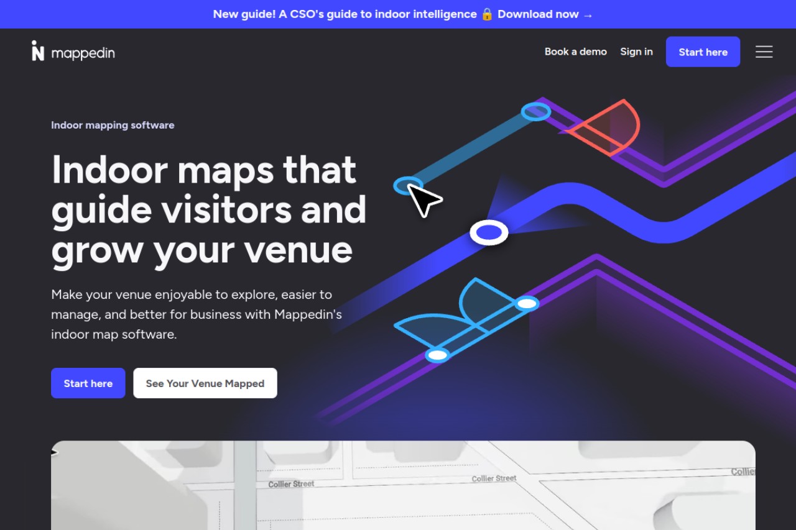Open the hamburger menu icon
This screenshot has width=796, height=530.
764,52
